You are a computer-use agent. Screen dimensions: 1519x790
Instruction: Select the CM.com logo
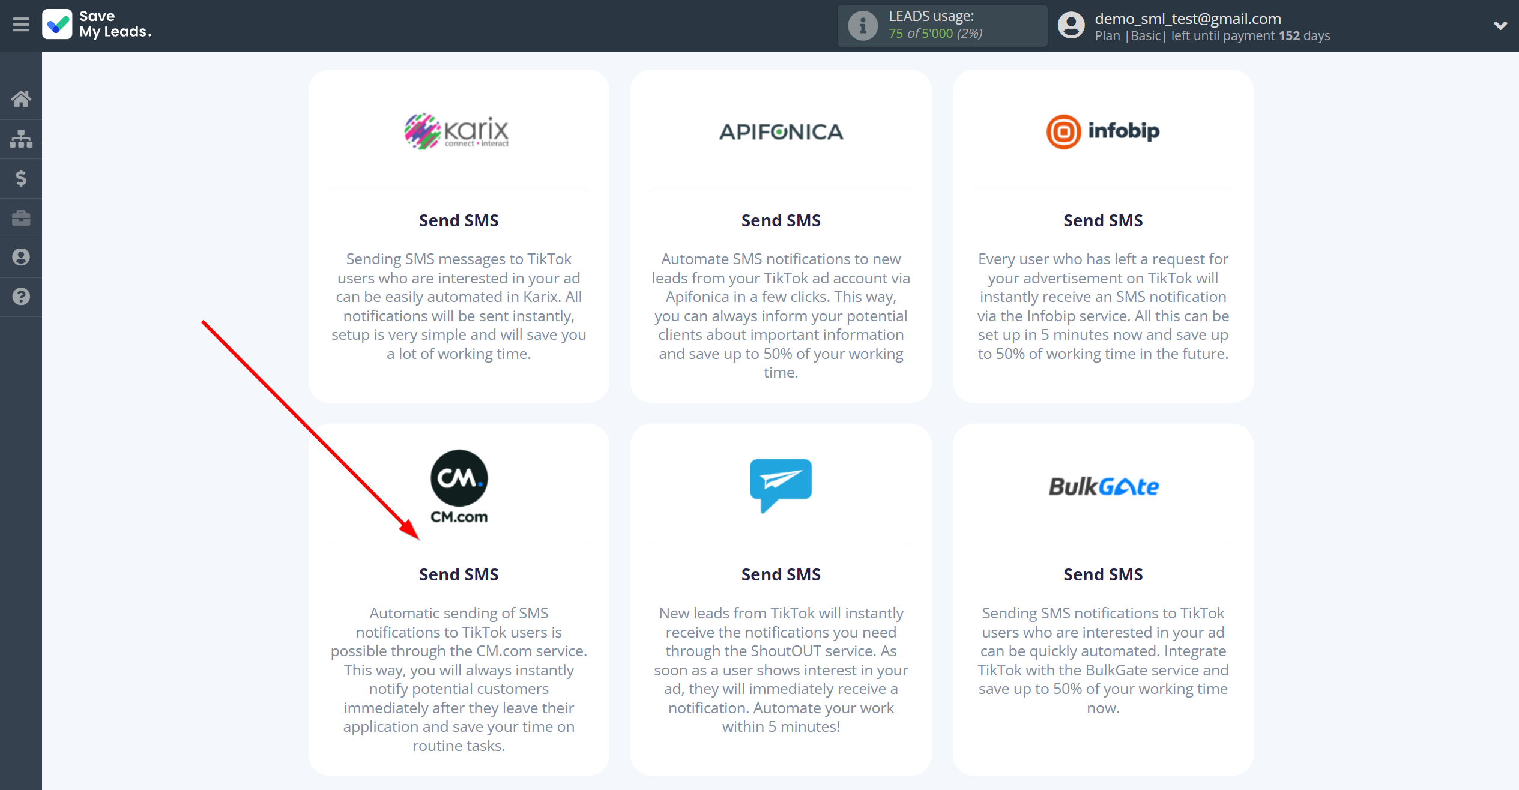coord(459,487)
